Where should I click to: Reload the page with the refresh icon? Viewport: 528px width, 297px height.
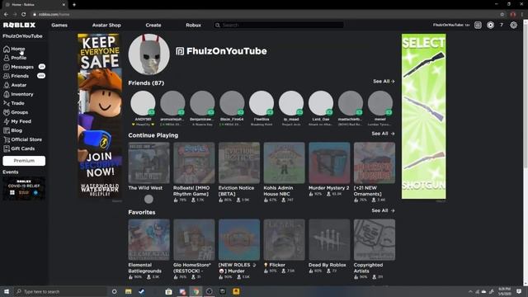(x=24, y=15)
